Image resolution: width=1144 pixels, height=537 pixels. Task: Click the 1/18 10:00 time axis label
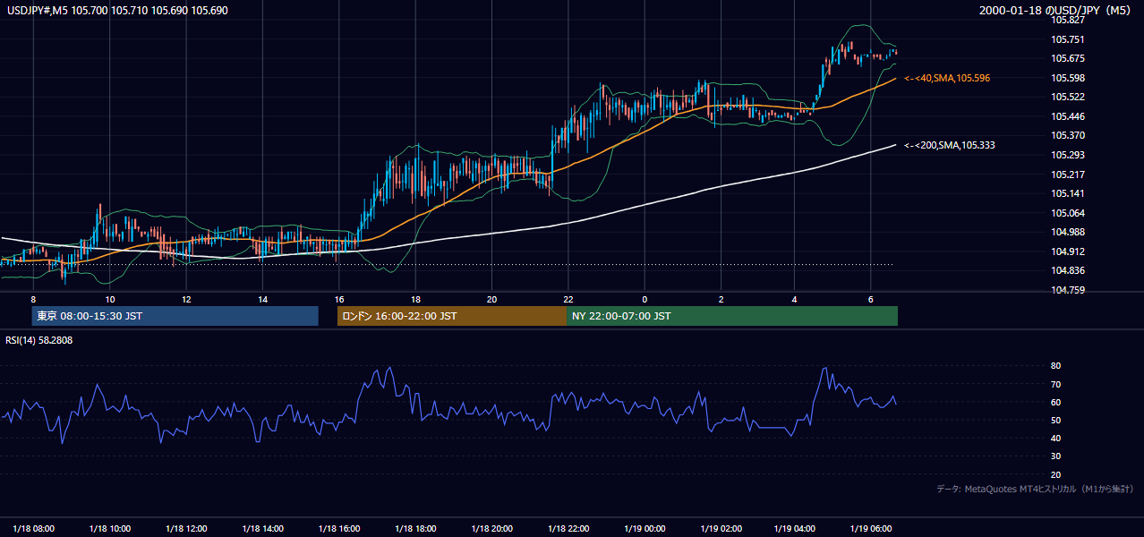tap(110, 529)
